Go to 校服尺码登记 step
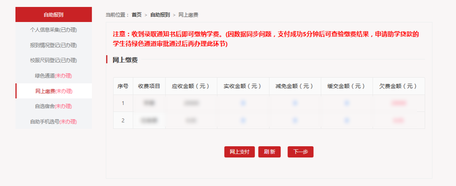The width and height of the screenshot is (456, 186). (53, 60)
